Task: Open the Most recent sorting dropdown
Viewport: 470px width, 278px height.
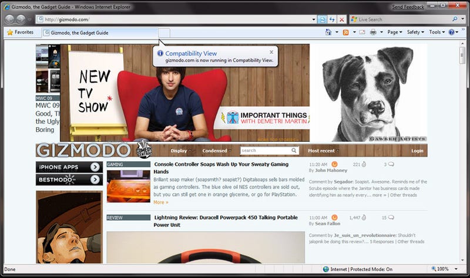Action: [324, 151]
